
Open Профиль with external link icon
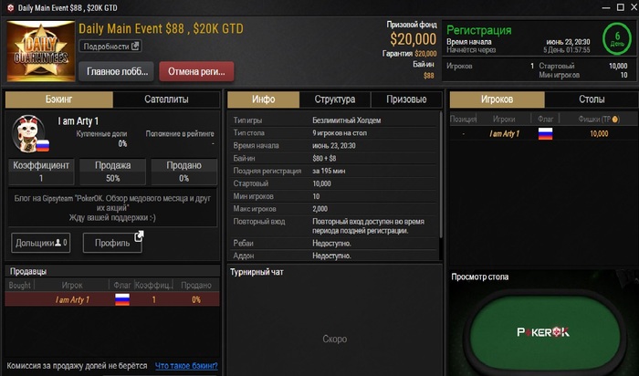pos(113,243)
